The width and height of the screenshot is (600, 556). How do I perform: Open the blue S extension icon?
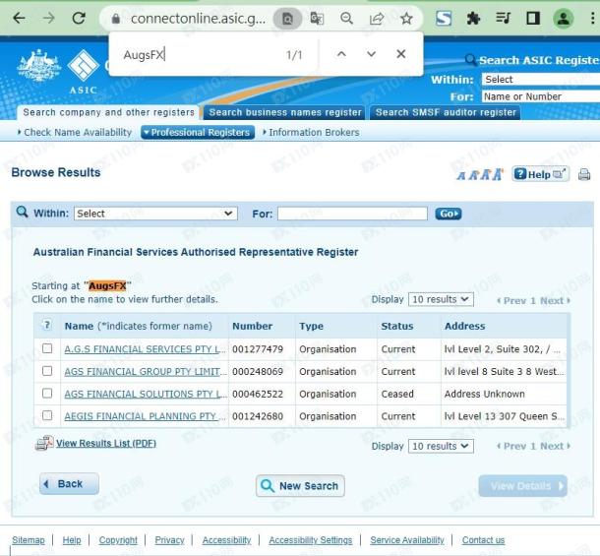pyautogui.click(x=444, y=18)
